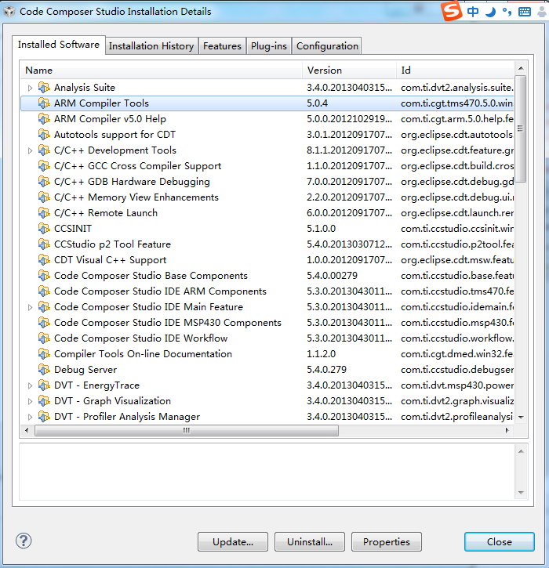This screenshot has width=549, height=568.
Task: Click the IDE ARM Components icon
Action: [44, 291]
